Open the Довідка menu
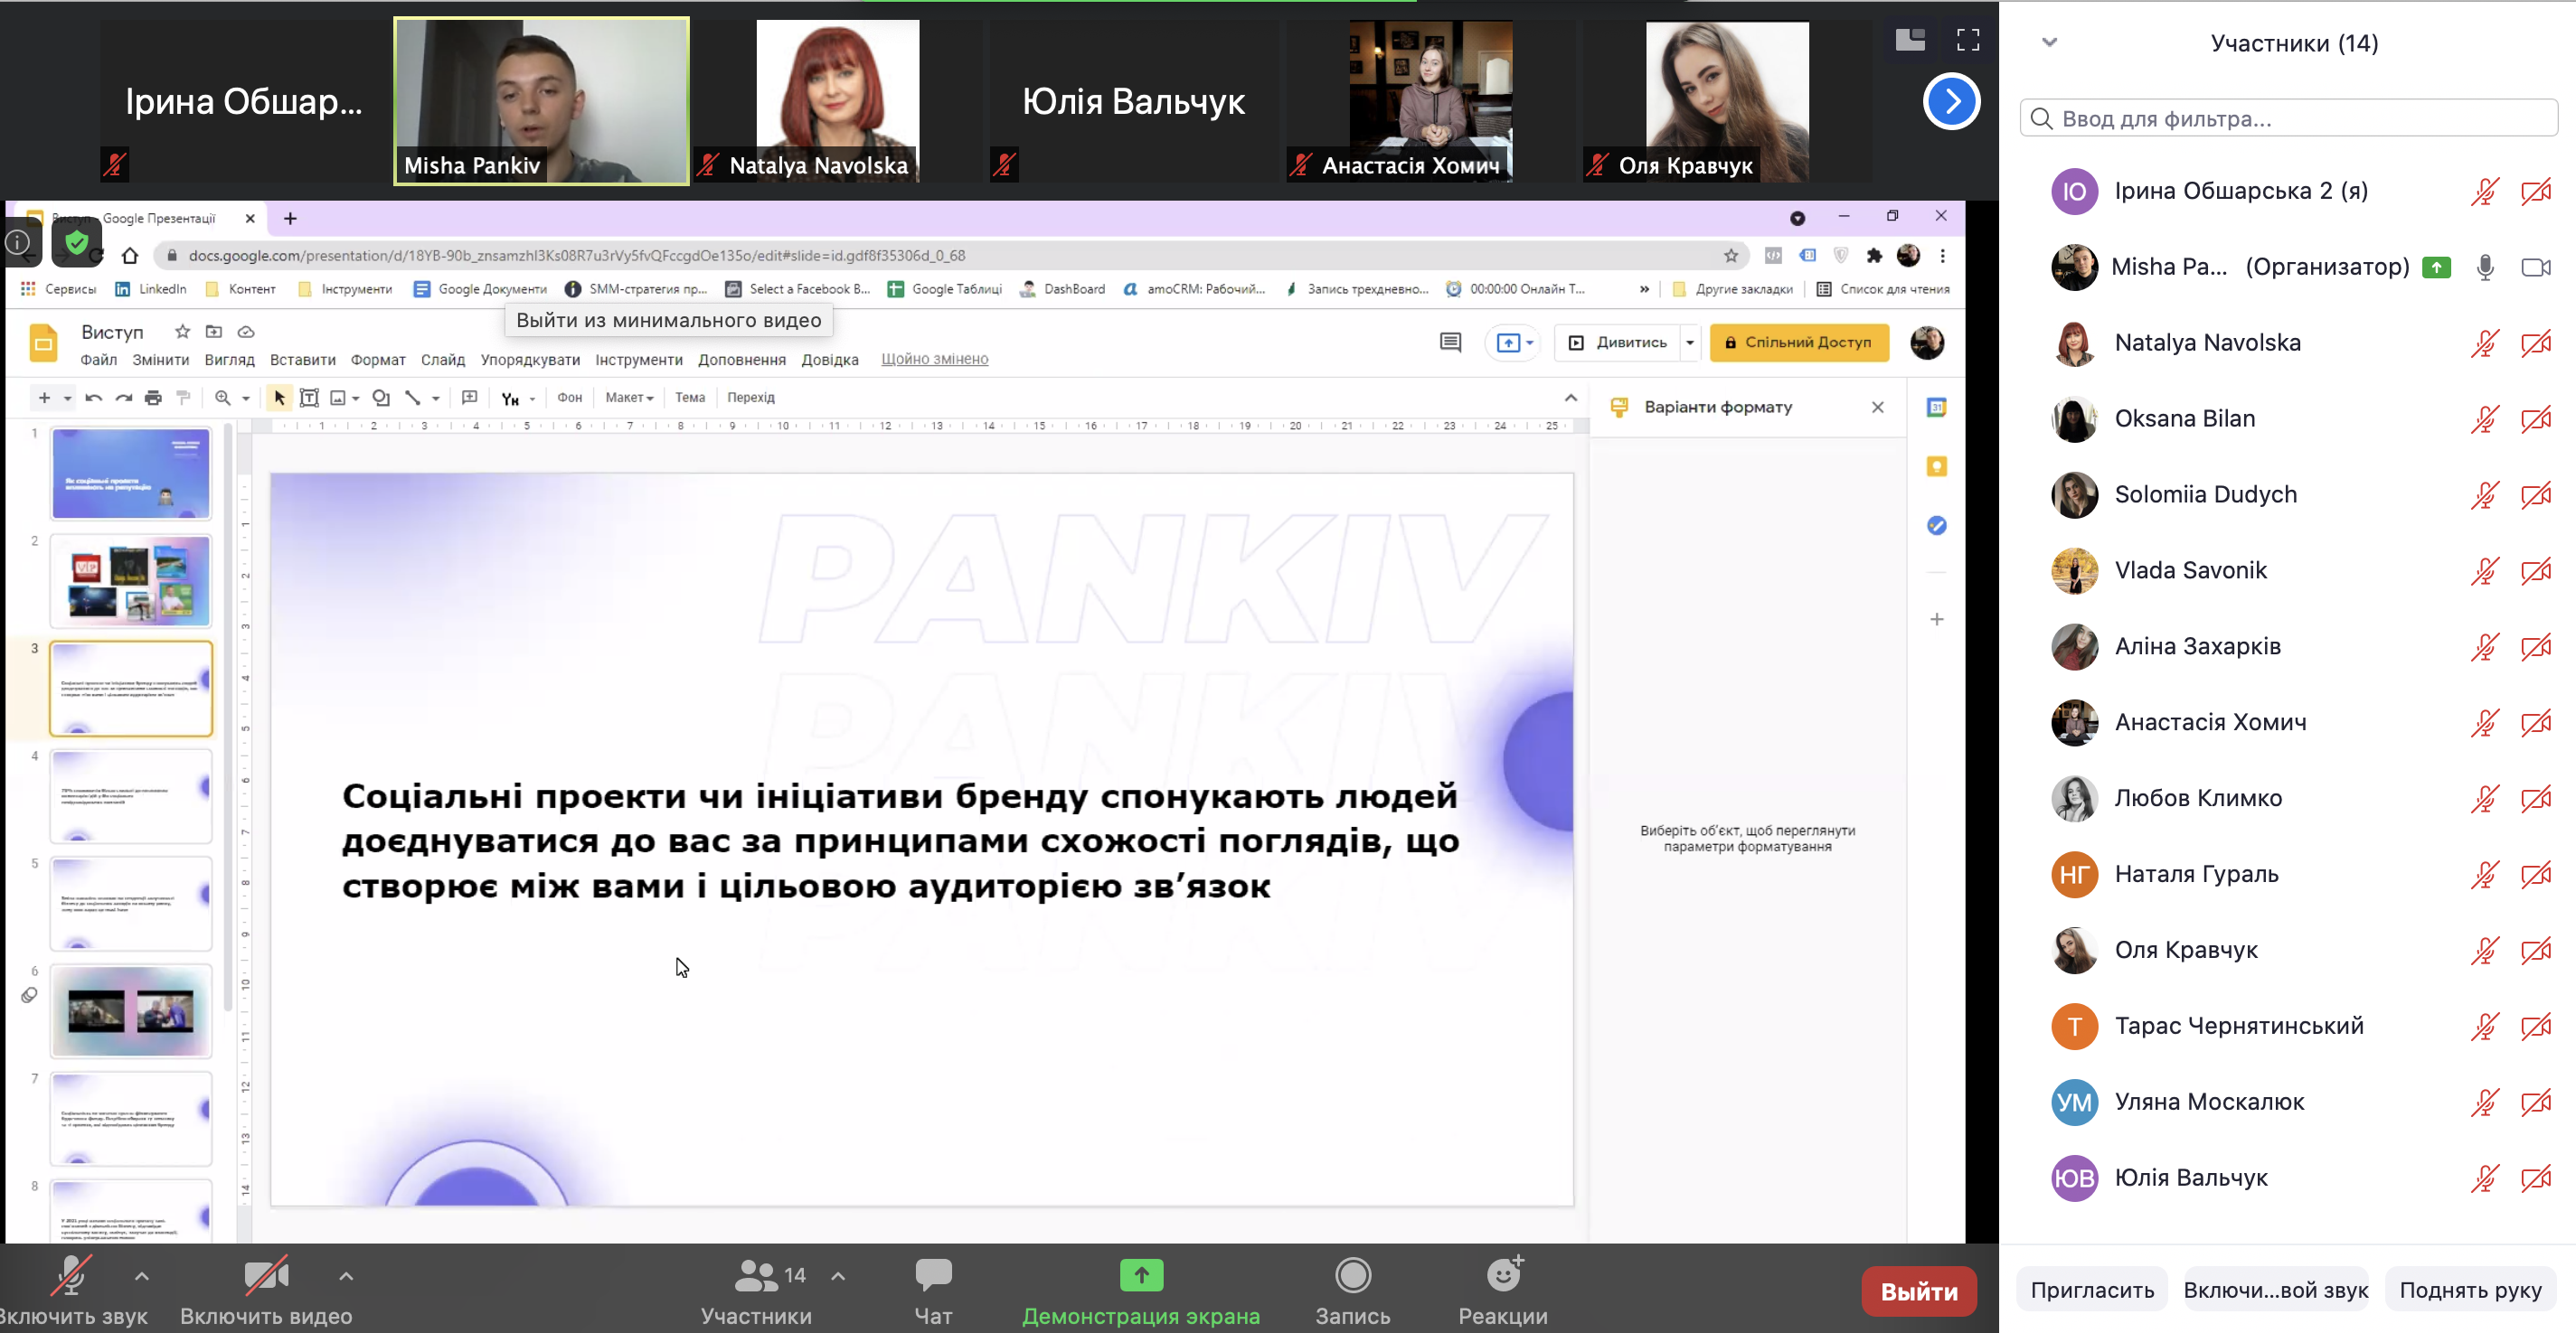2576x1333 pixels. click(x=830, y=360)
